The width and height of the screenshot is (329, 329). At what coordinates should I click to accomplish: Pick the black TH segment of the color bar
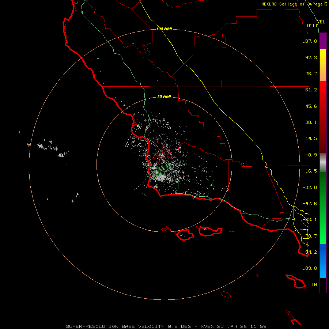click(323, 285)
